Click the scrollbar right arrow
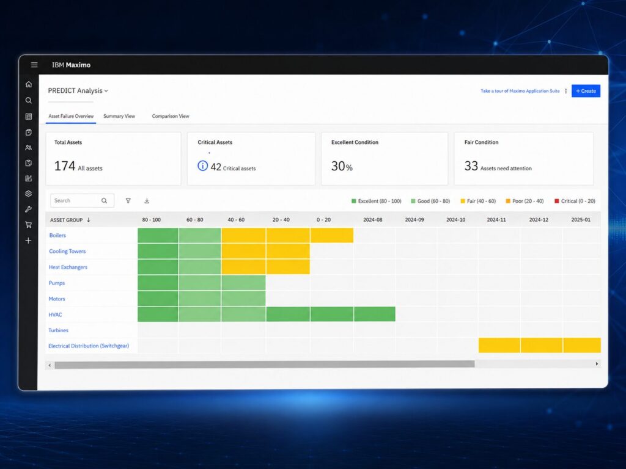 pyautogui.click(x=597, y=364)
